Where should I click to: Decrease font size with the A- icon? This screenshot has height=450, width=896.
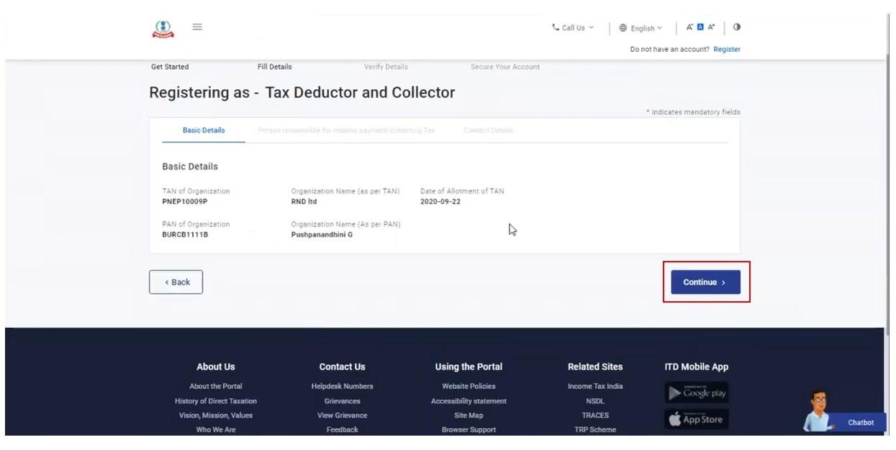(x=690, y=27)
